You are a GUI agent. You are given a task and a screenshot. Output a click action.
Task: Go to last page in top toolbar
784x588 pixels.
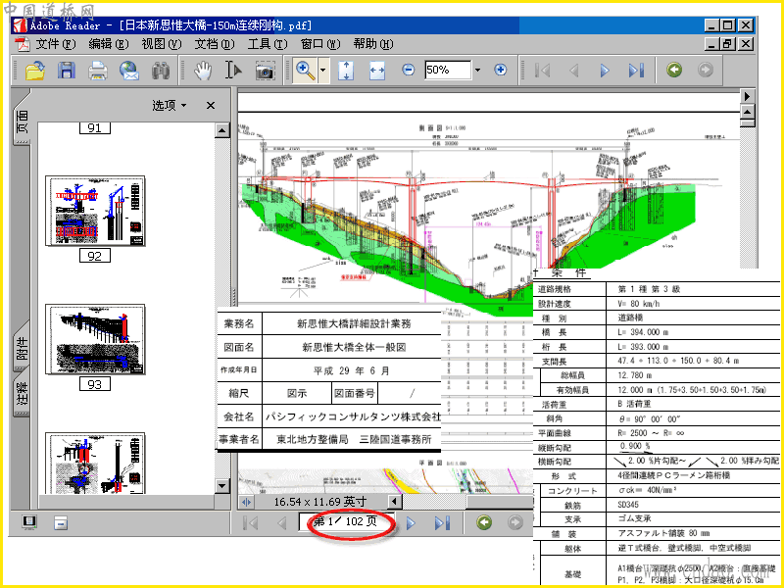coord(636,71)
